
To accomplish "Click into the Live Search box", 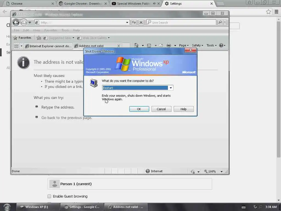I will 181,23.
